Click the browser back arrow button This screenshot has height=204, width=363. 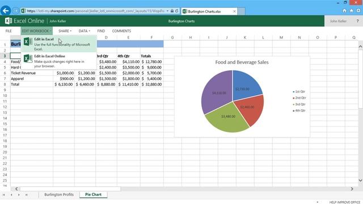point(6,11)
